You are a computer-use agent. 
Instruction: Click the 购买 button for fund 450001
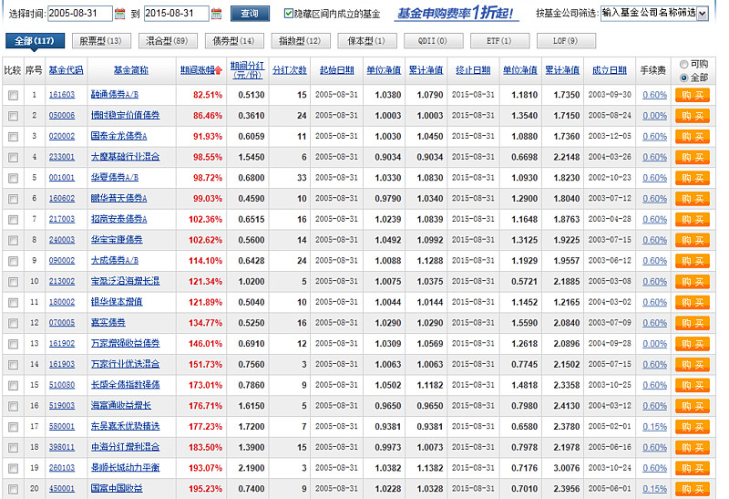coord(692,489)
